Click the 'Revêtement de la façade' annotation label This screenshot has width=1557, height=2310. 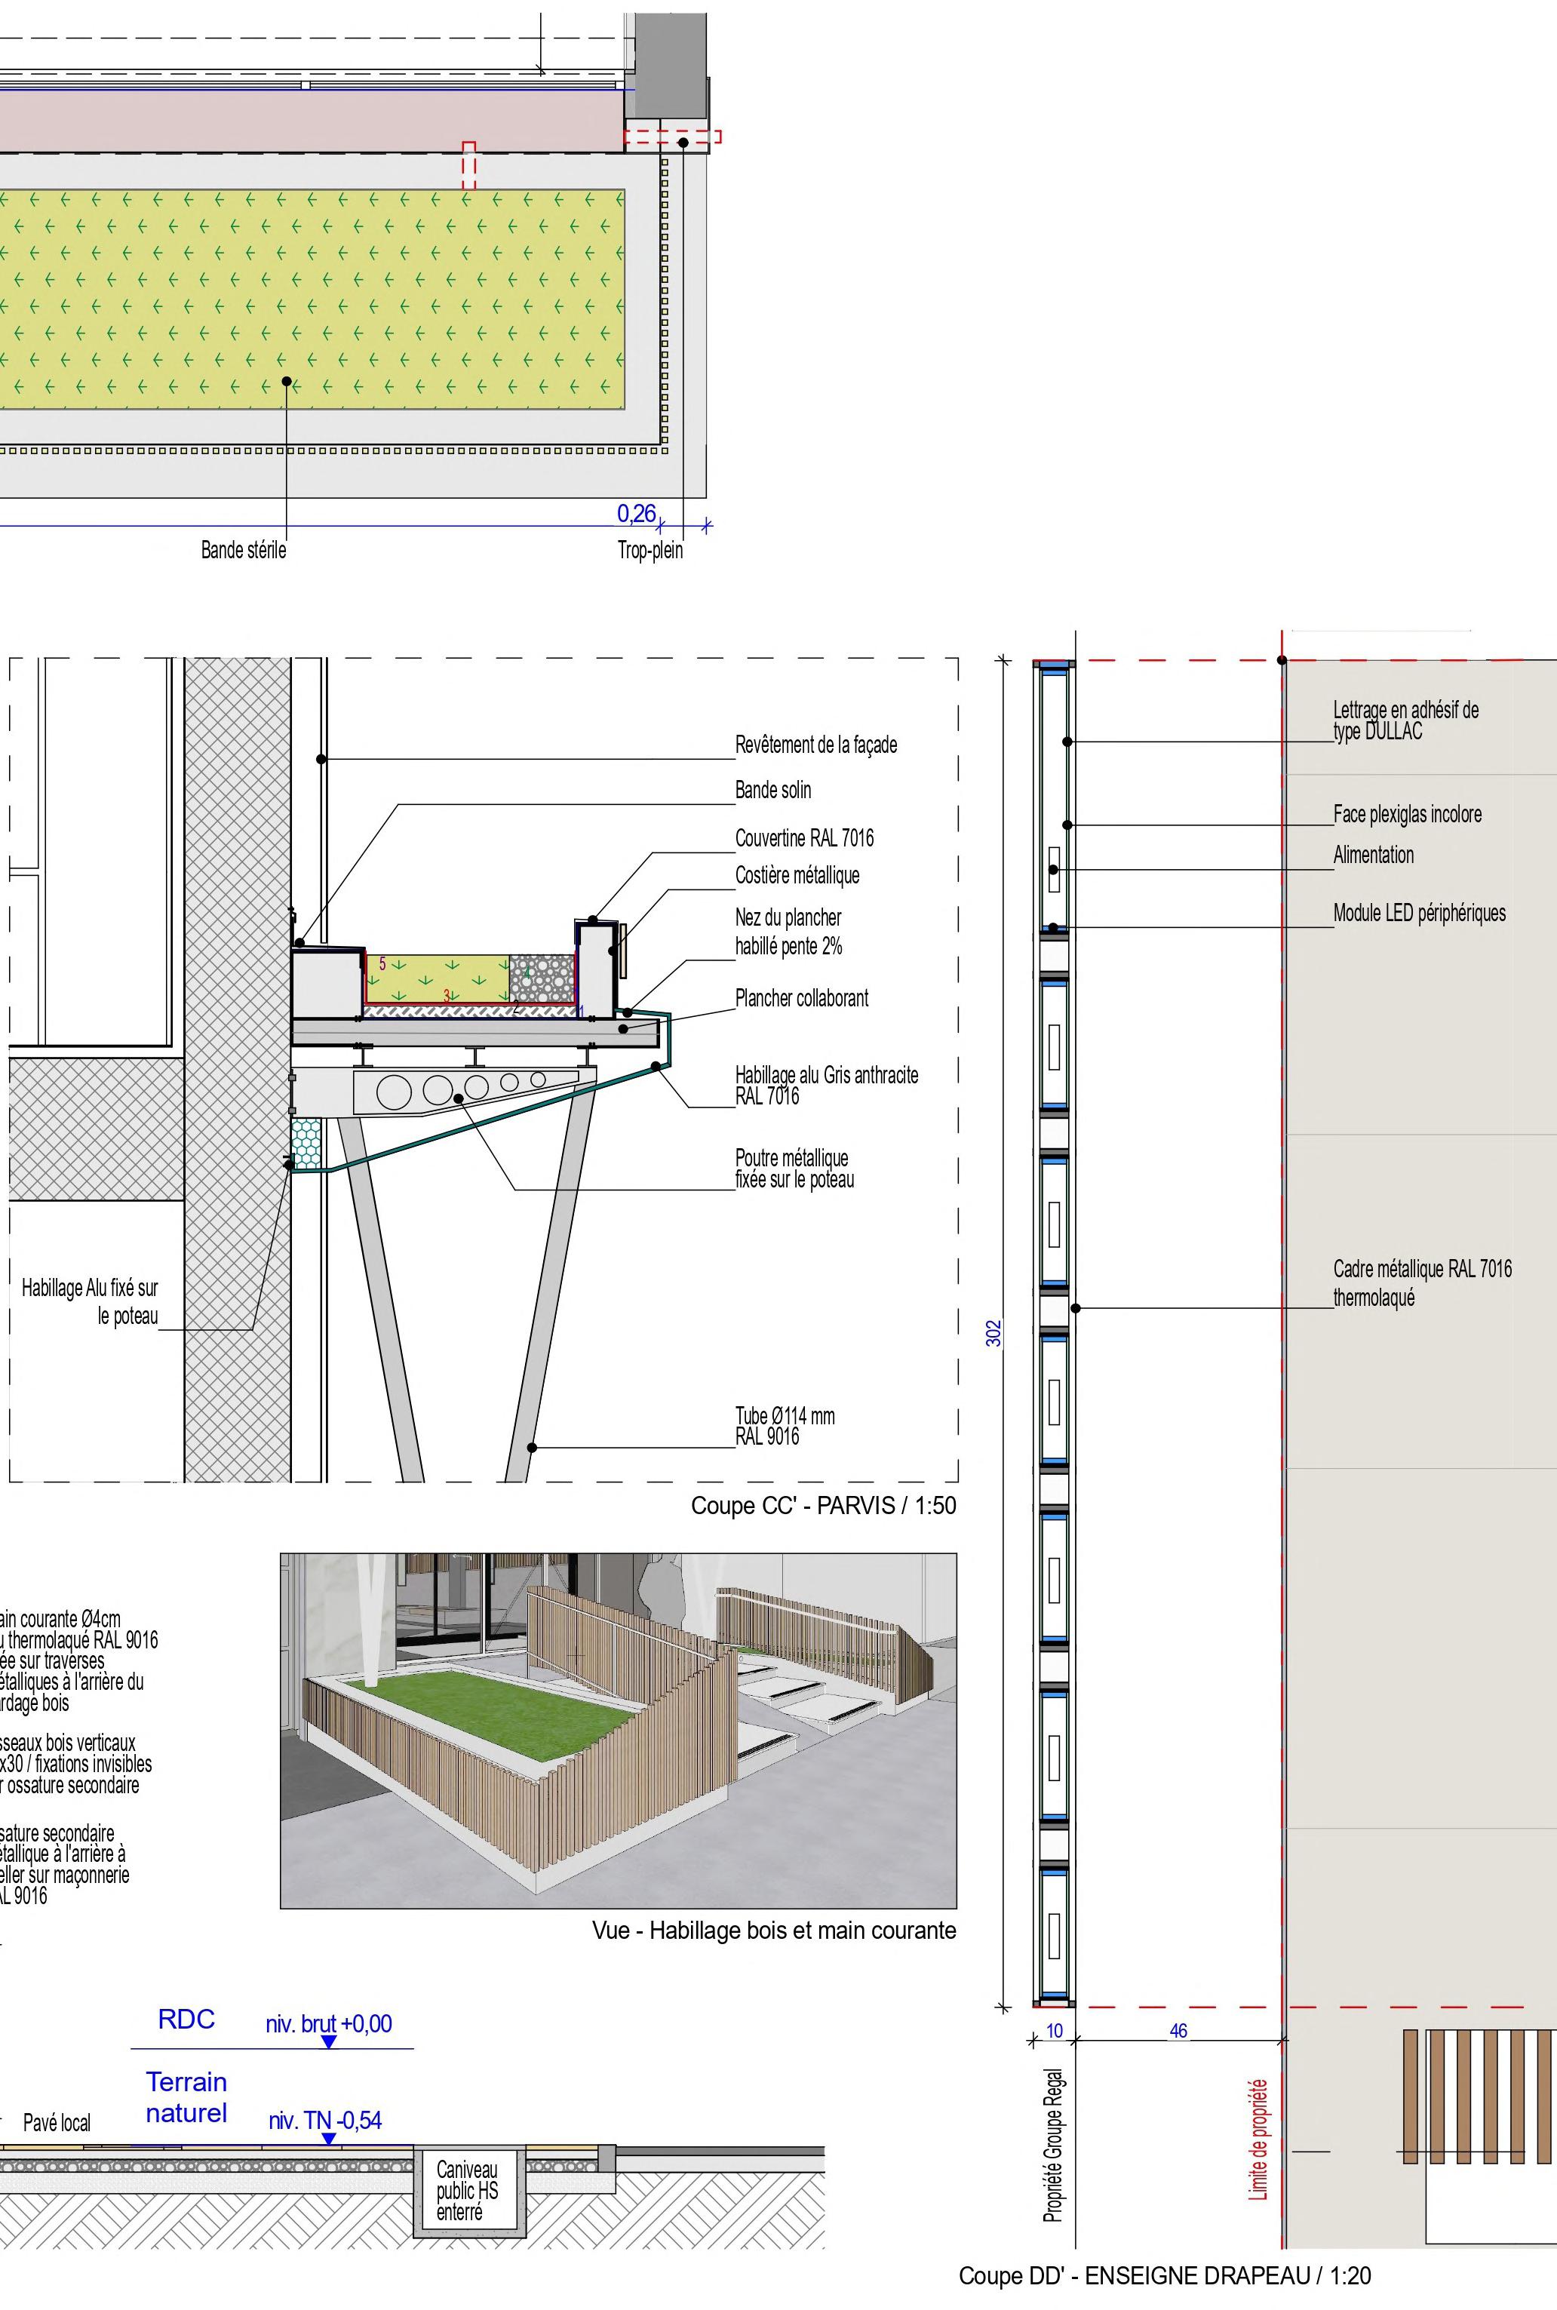click(x=815, y=745)
